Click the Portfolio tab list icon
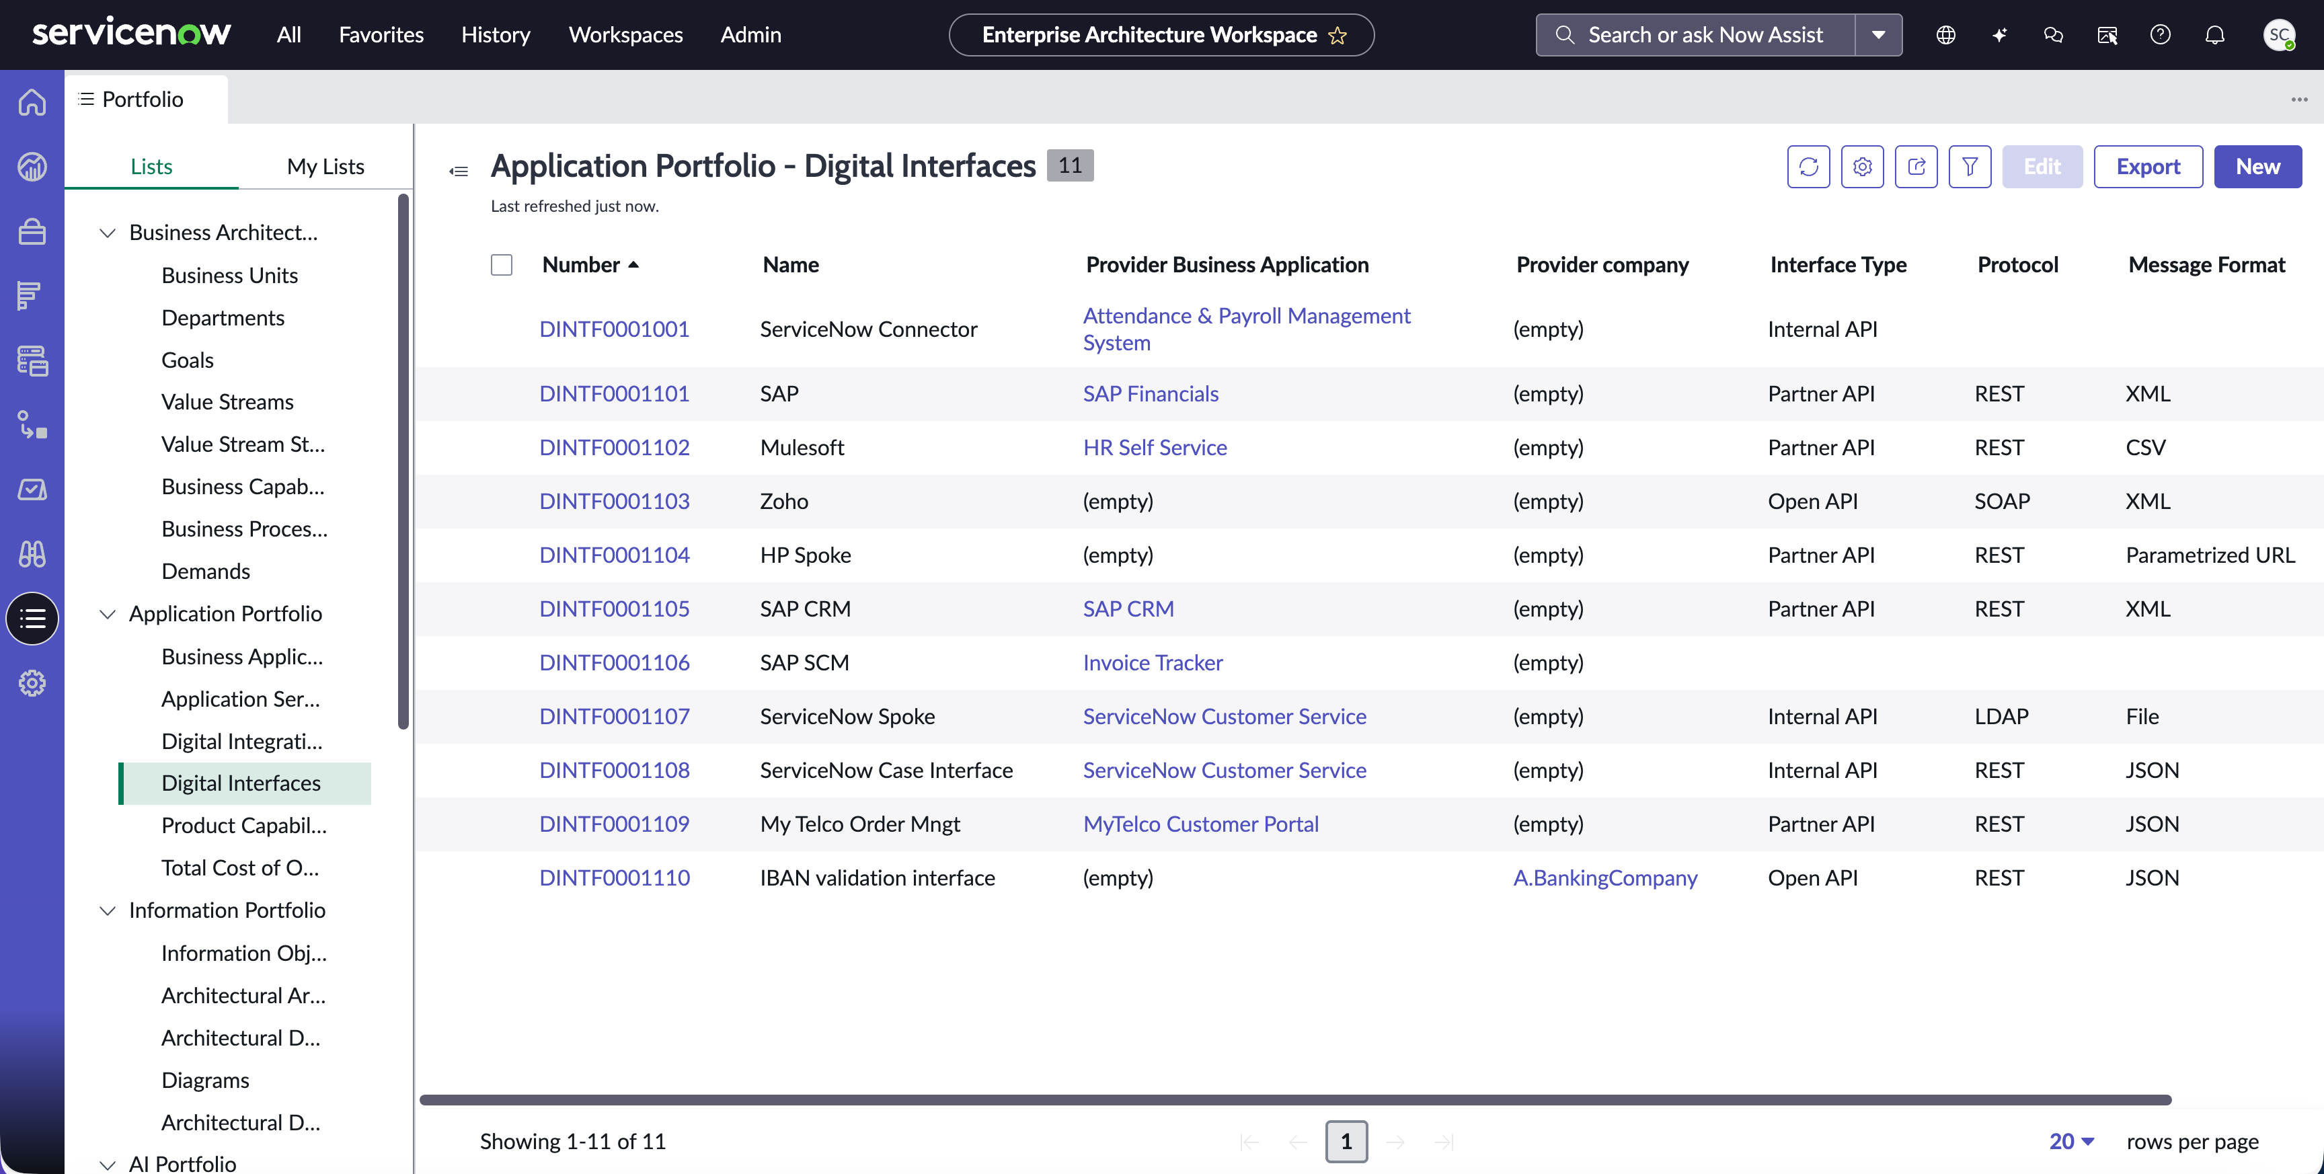 click(87, 100)
